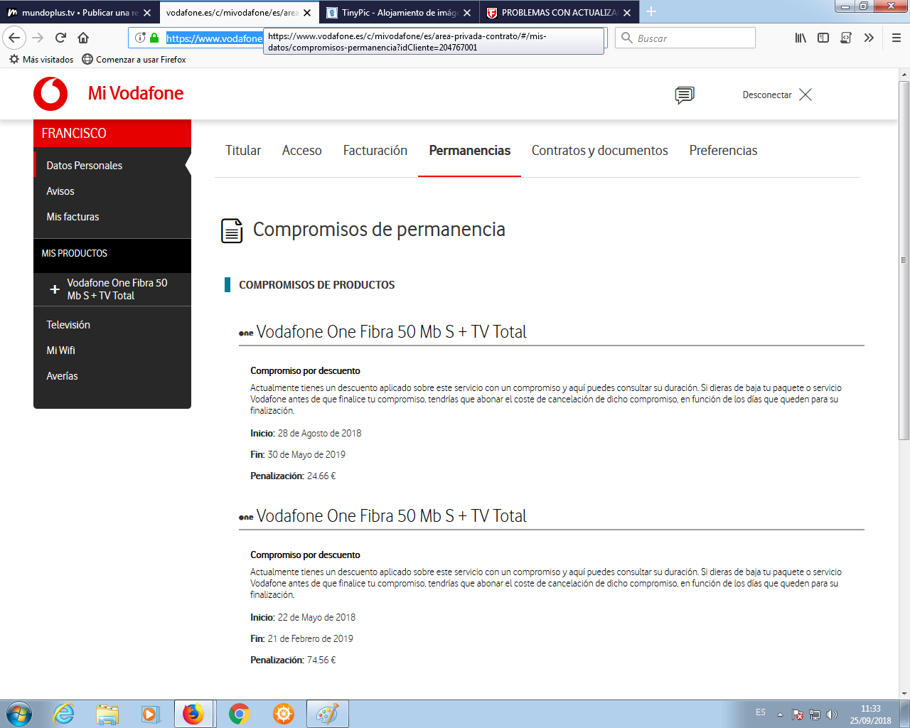Close the TinyPic tab

pyautogui.click(x=467, y=13)
